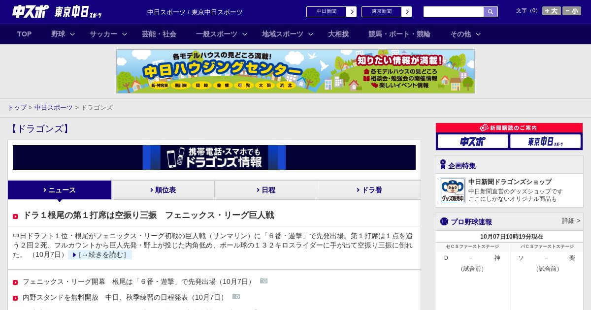Switch to the 日程 tab
Image resolution: width=591 pixels, height=310 pixels.
tap(266, 190)
